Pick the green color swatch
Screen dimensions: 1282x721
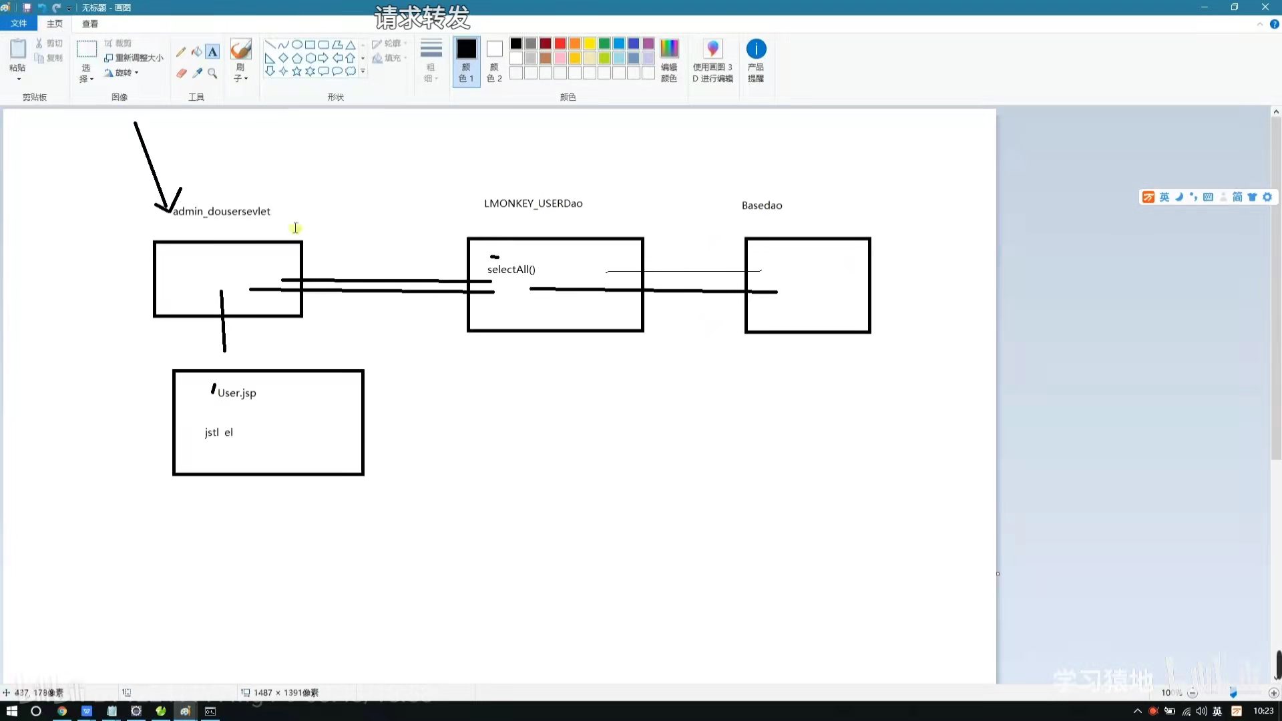(604, 43)
